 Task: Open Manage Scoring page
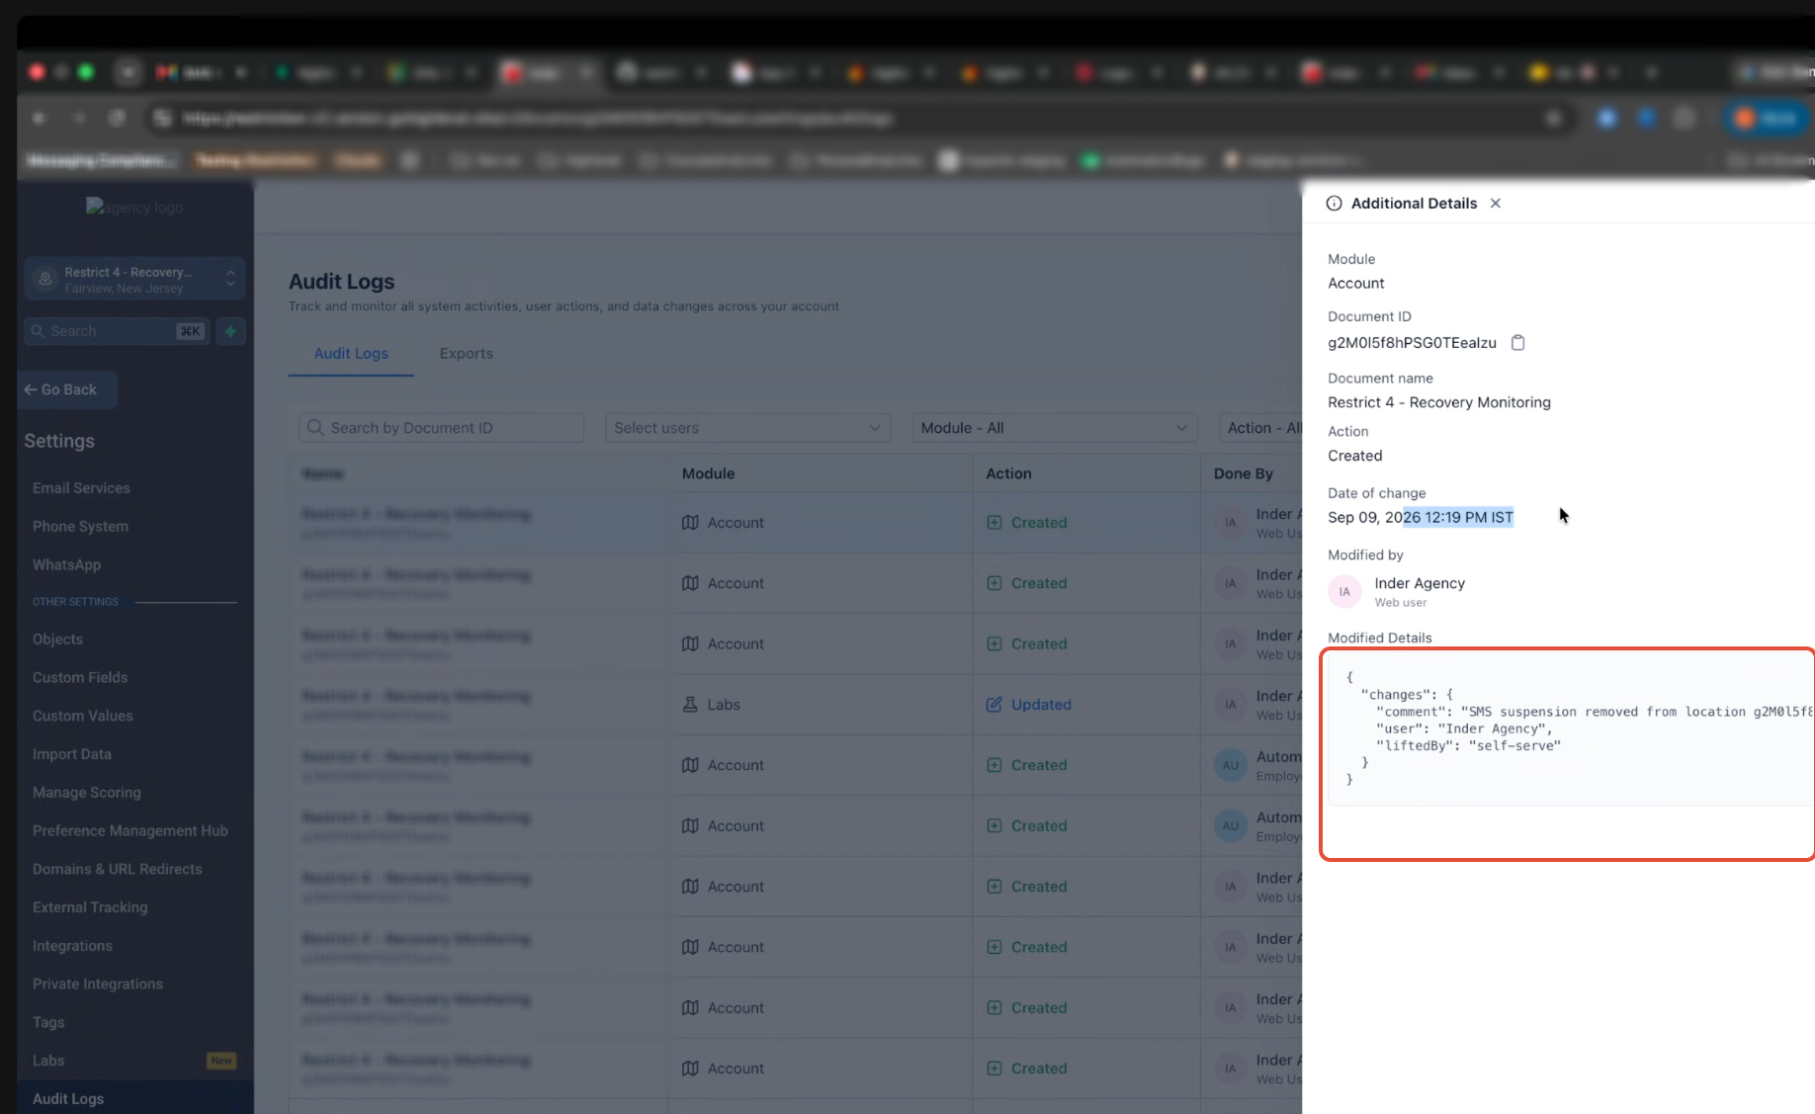pos(86,793)
